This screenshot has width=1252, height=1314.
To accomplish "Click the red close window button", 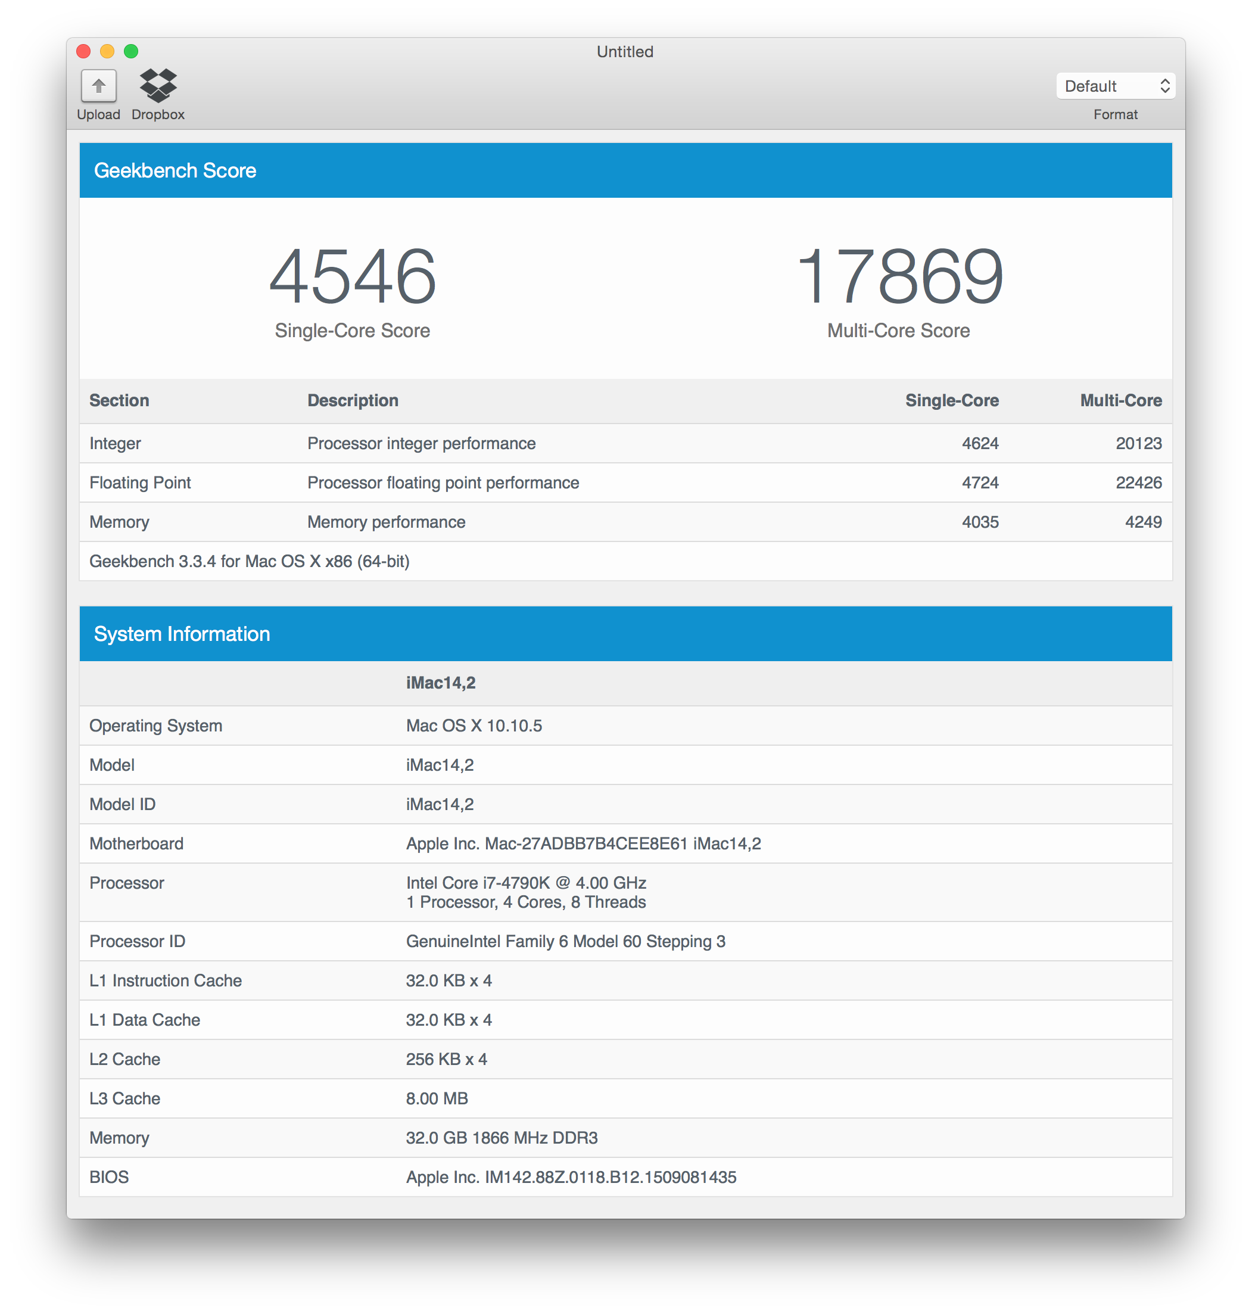I will point(83,51).
